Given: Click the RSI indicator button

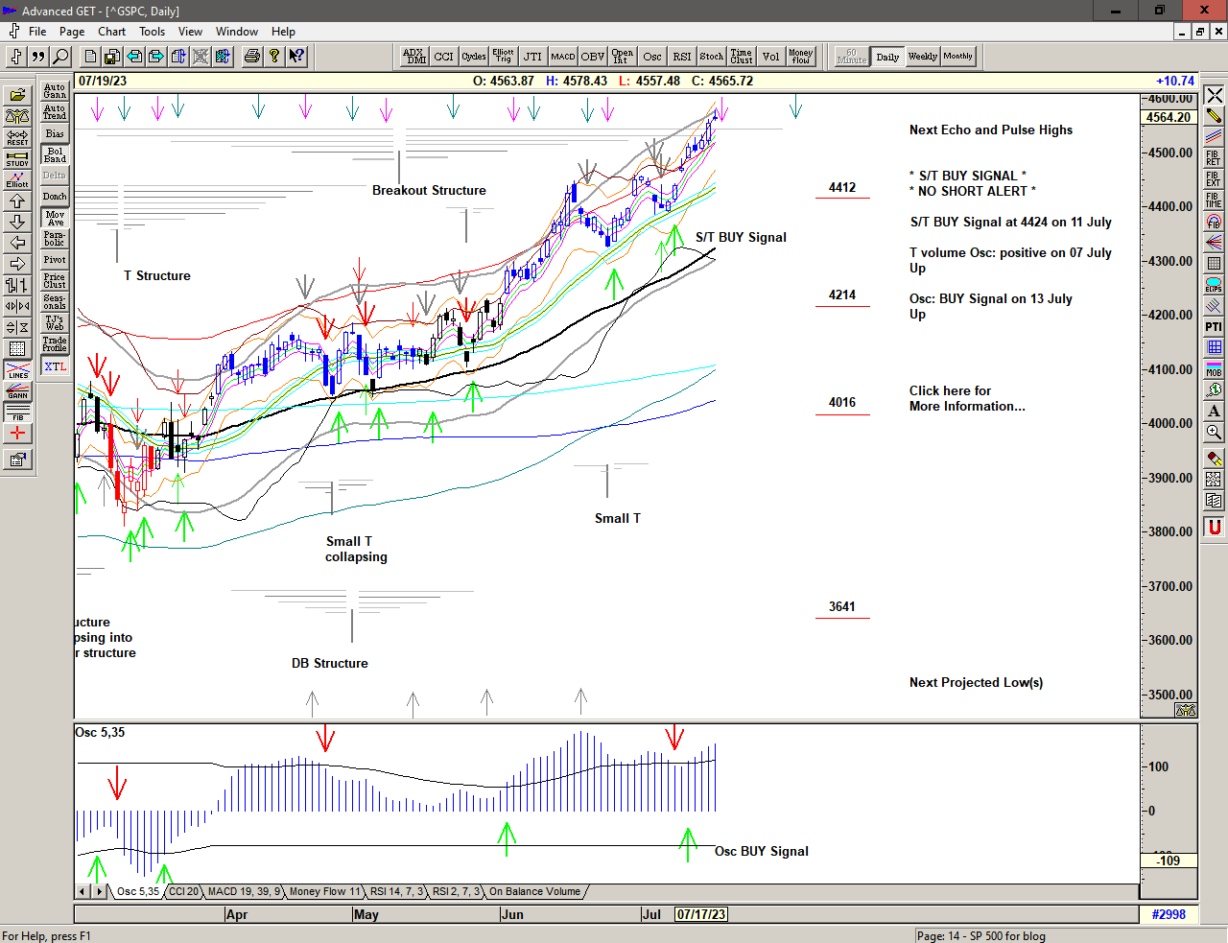Looking at the screenshot, I should coord(681,57).
